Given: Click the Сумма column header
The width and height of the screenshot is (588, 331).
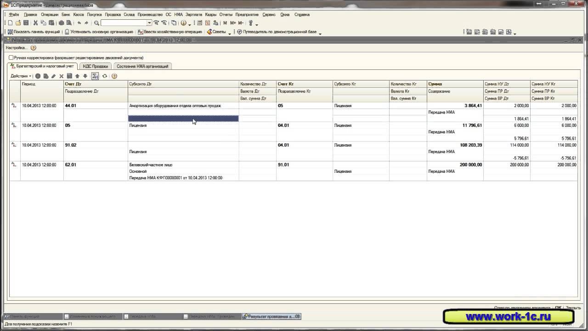Looking at the screenshot, I should coord(455,84).
